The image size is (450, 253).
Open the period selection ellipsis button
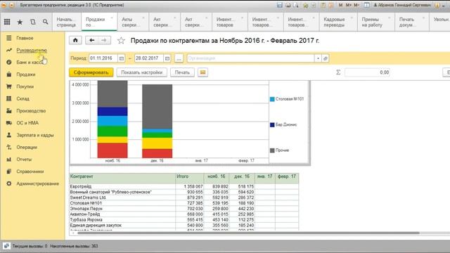coord(179,58)
